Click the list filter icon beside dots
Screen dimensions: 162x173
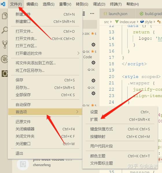[x=84, y=14]
